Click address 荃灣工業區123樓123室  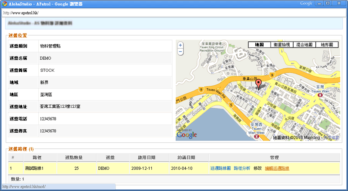pyautogui.click(x=60, y=107)
